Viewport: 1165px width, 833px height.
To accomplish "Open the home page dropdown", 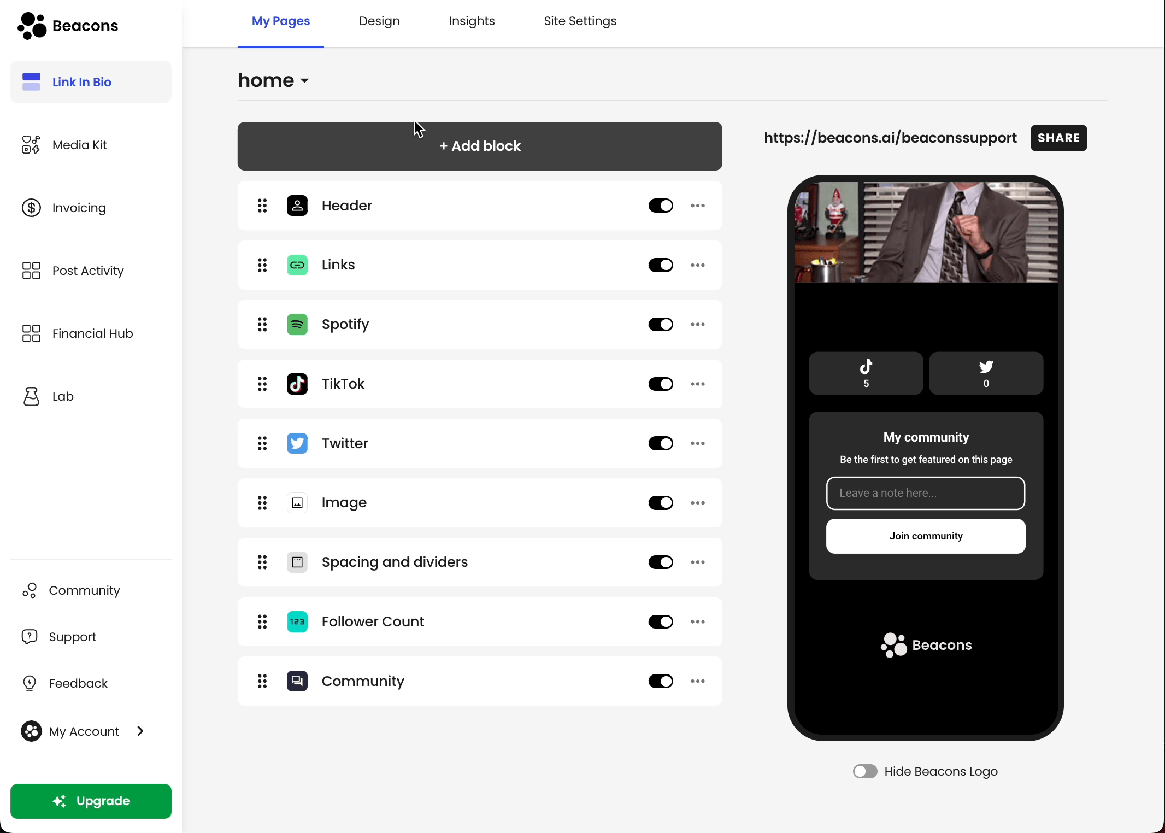I will pos(274,80).
